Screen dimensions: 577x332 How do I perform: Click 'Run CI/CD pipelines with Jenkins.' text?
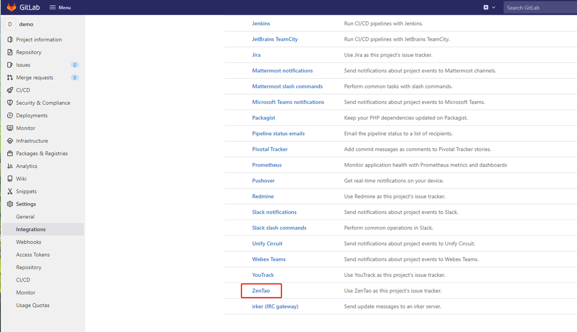[384, 24]
